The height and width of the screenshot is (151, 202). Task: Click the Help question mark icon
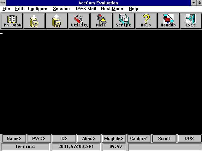click(146, 21)
